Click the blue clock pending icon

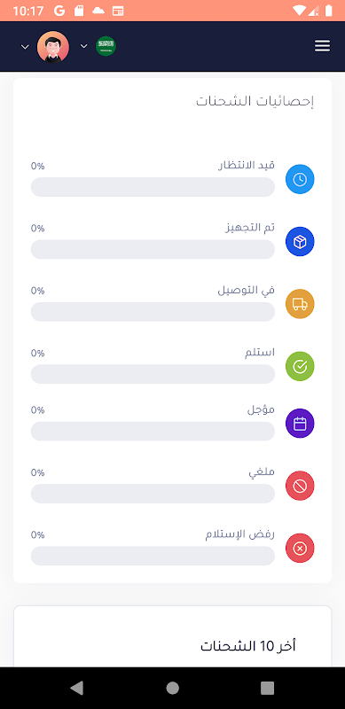(x=300, y=180)
